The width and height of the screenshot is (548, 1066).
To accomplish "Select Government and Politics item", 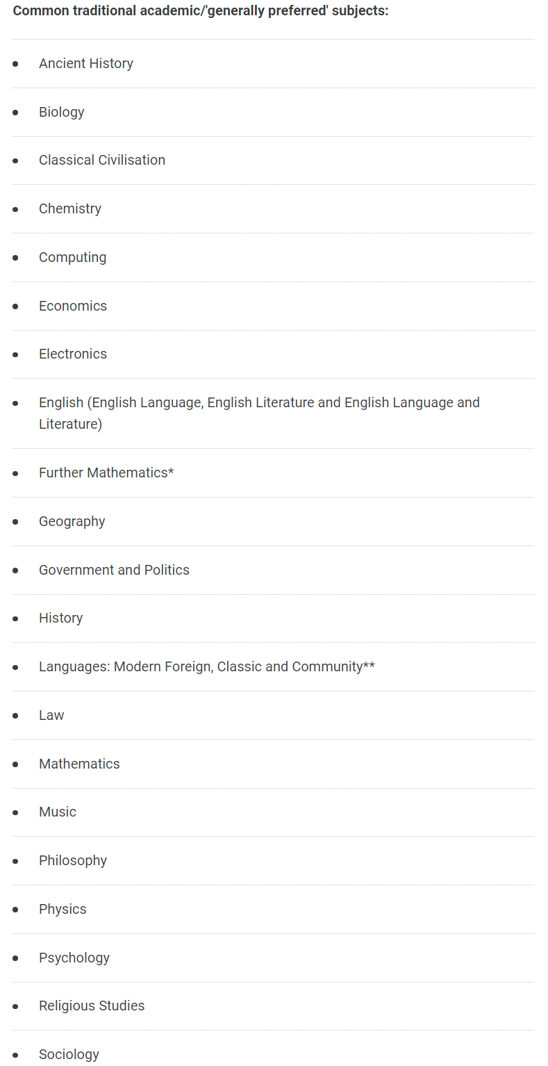I will pyautogui.click(x=114, y=570).
